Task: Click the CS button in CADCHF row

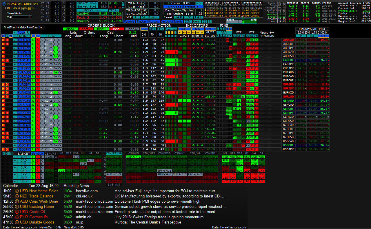Action: coord(51,60)
